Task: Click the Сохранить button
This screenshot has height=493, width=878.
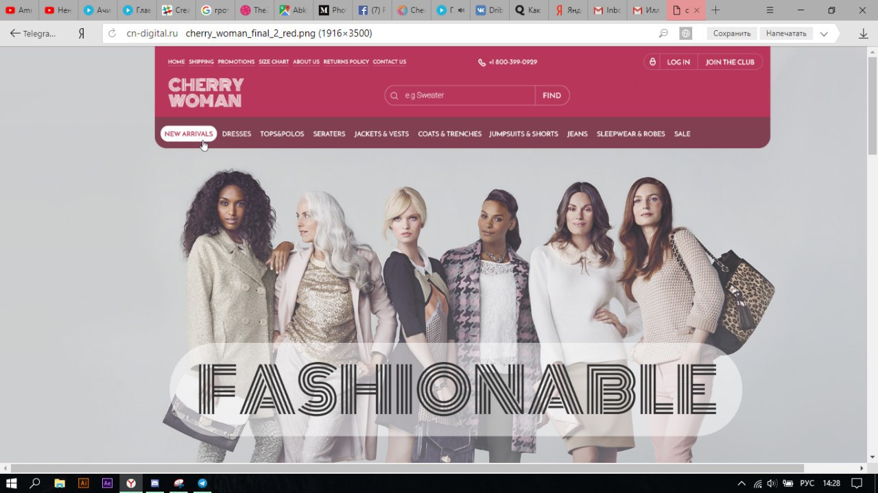Action: [x=731, y=34]
